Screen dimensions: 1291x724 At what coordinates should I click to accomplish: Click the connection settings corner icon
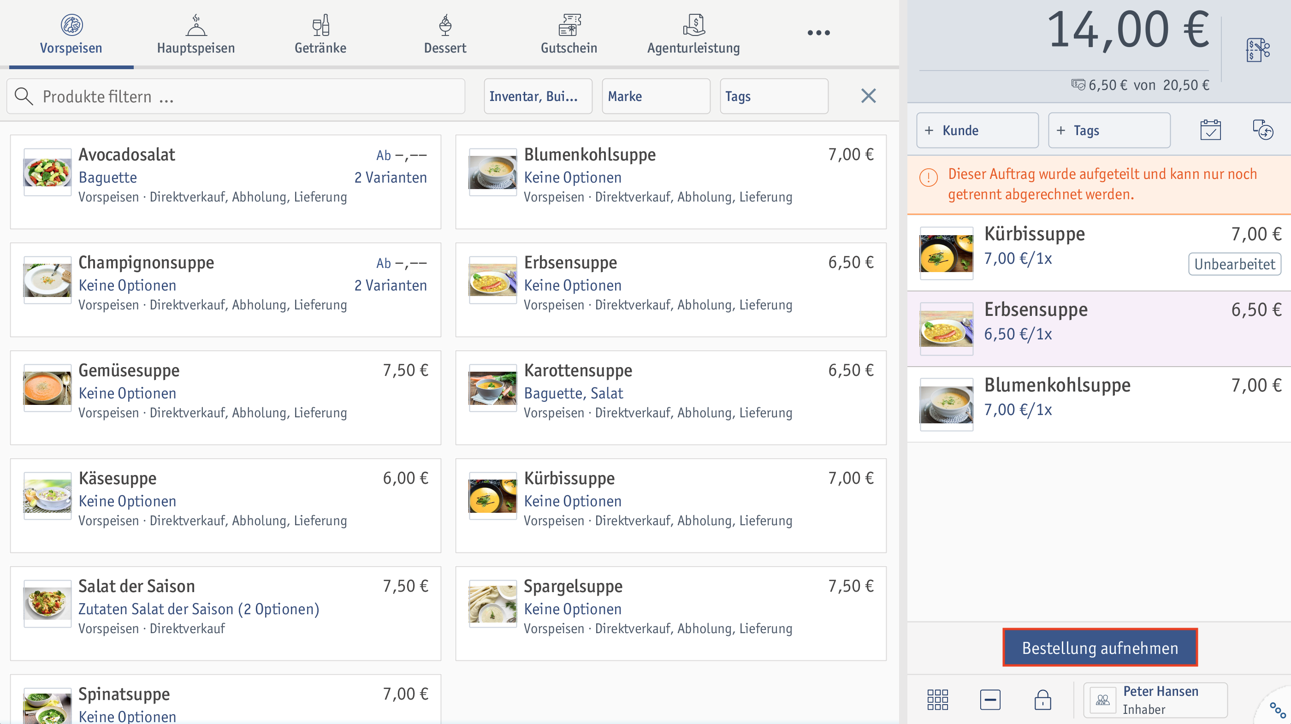pos(1278,709)
